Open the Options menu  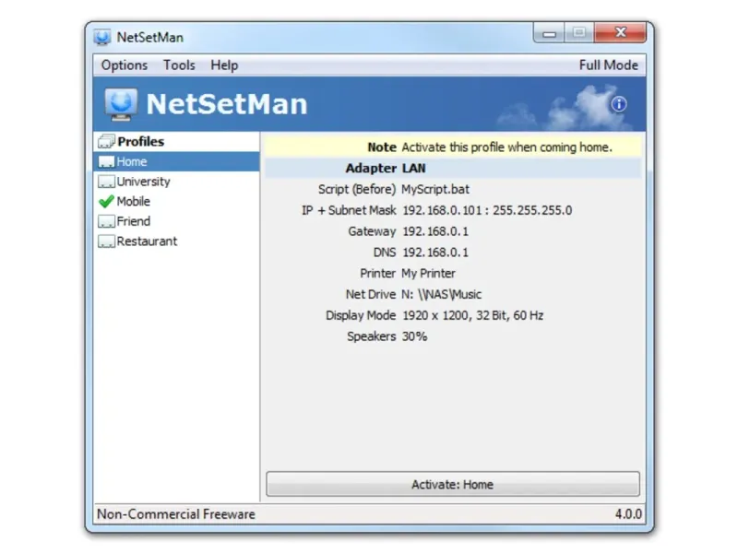pyautogui.click(x=125, y=65)
